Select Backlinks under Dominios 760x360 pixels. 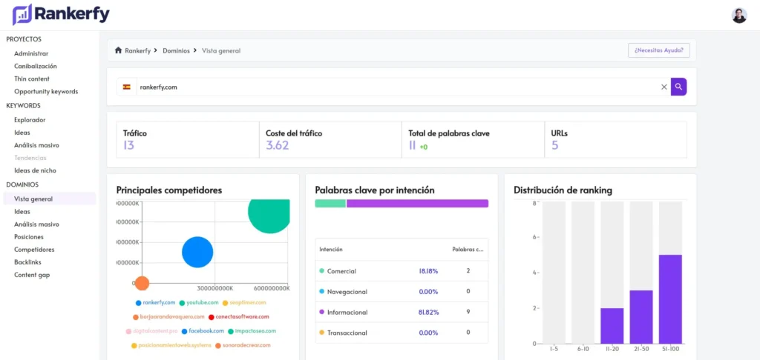tap(27, 262)
